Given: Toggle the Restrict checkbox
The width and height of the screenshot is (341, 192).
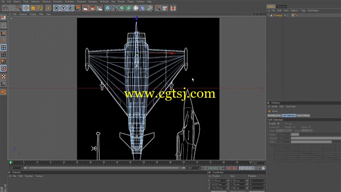Looking at the screenshot, I should pyautogui.click(x=310, y=127).
